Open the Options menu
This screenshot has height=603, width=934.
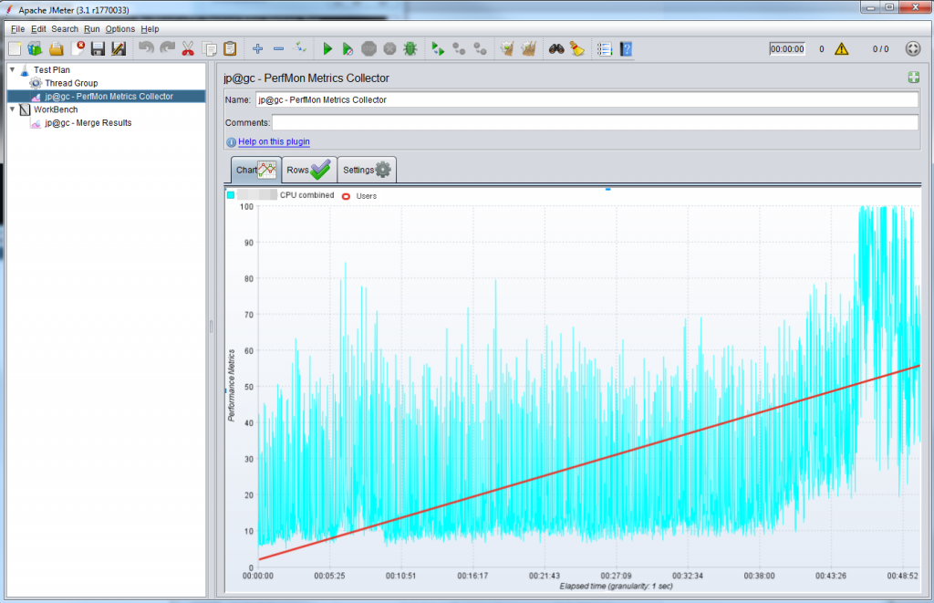pyautogui.click(x=119, y=28)
